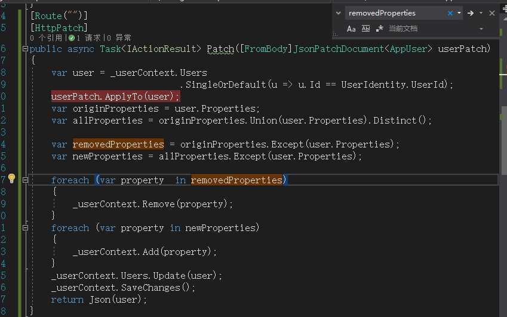Open the 0 个引用 CodeLens link
Viewport: 507px width, 317px height.
point(45,38)
